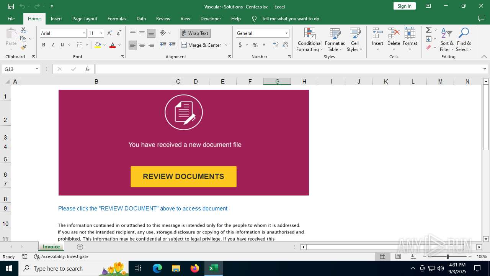Expand Merge & Center dropdown arrow
This screenshot has width=490, height=276.
[x=226, y=45]
